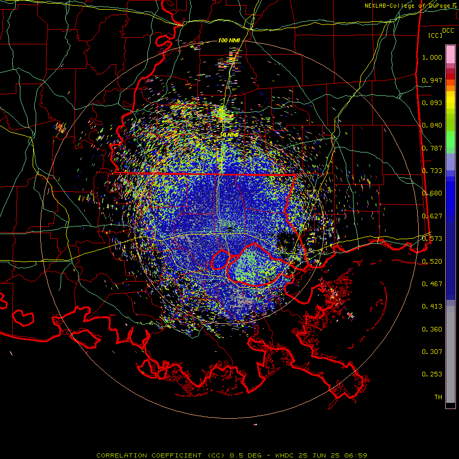The width and height of the screenshot is (459, 459).
Task: Pick the pink swatch beside 1.000
Action: (x=450, y=55)
